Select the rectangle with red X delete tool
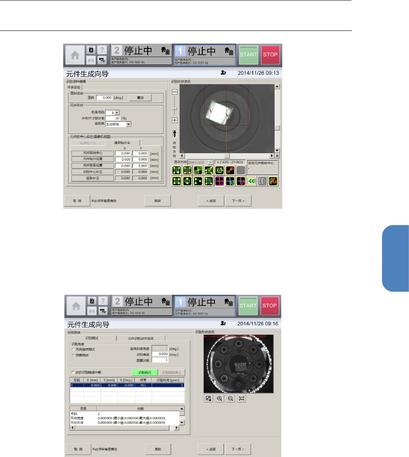Screen dimensions: 409x457 pos(187,170)
